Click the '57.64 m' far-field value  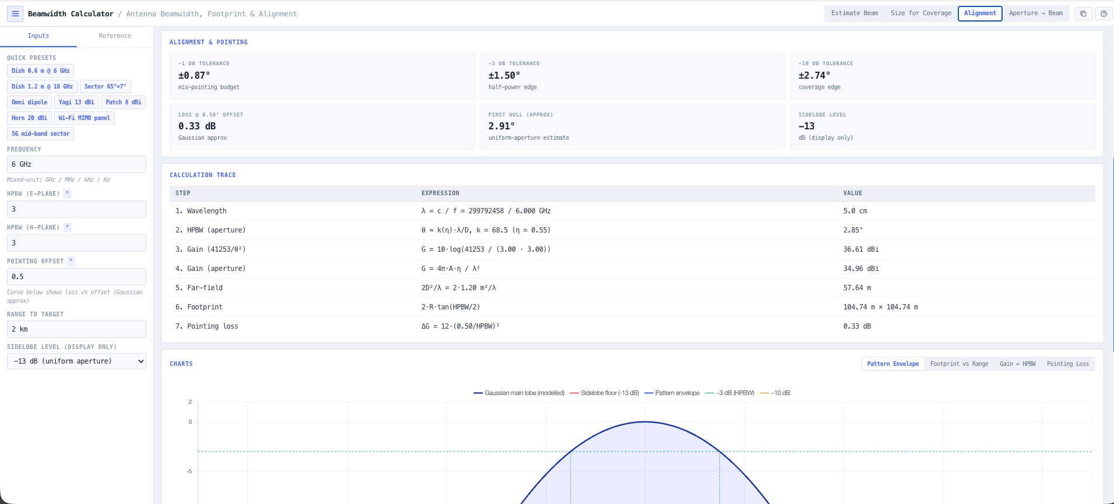coord(857,288)
